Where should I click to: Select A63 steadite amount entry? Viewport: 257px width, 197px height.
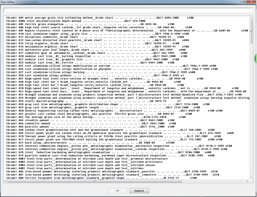tap(90, 120)
